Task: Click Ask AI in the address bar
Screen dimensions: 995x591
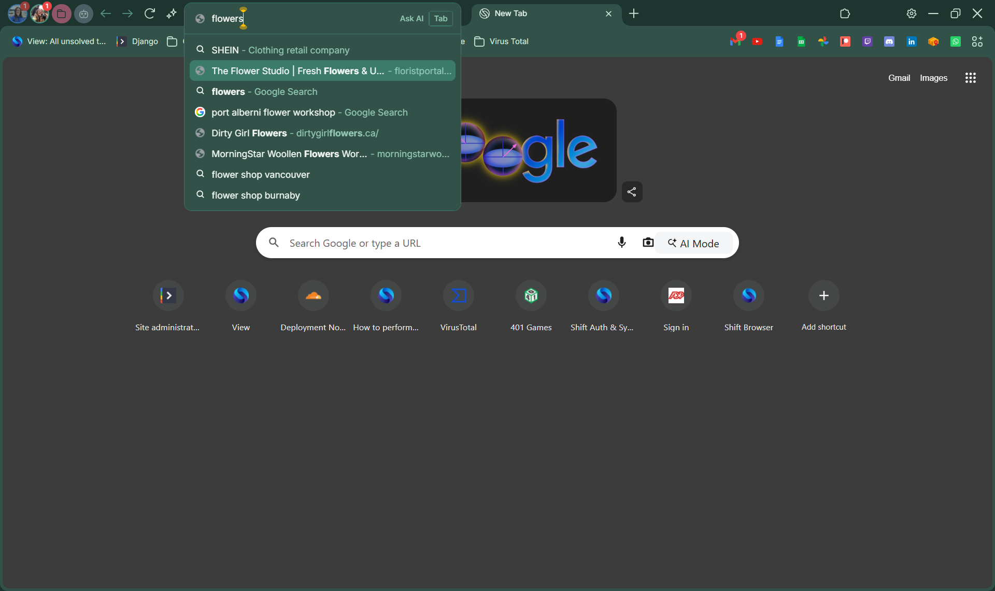Action: pos(411,19)
